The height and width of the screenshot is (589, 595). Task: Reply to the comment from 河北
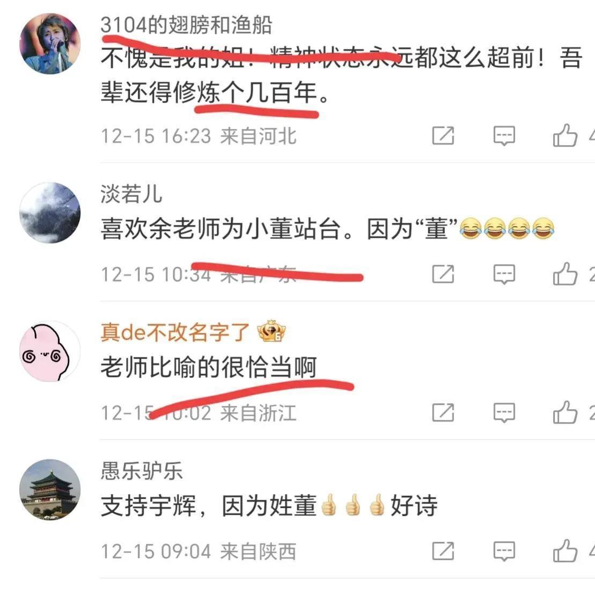(x=504, y=136)
